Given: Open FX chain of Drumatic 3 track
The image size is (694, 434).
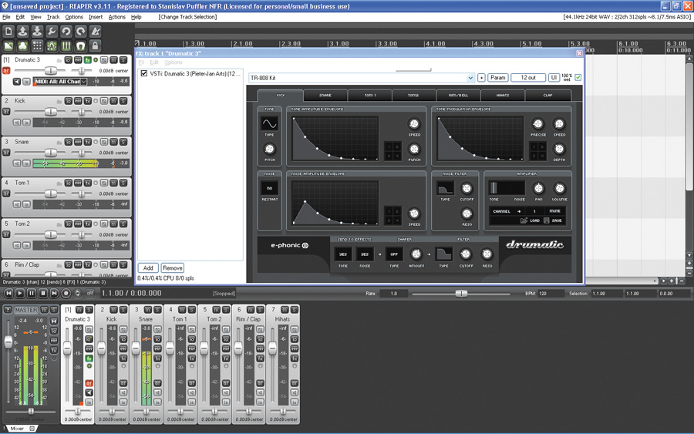Looking at the screenshot, I should (88, 59).
